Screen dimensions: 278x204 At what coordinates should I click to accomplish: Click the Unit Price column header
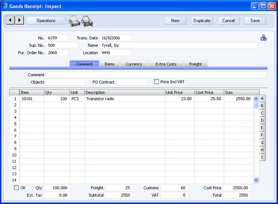pyautogui.click(x=180, y=93)
